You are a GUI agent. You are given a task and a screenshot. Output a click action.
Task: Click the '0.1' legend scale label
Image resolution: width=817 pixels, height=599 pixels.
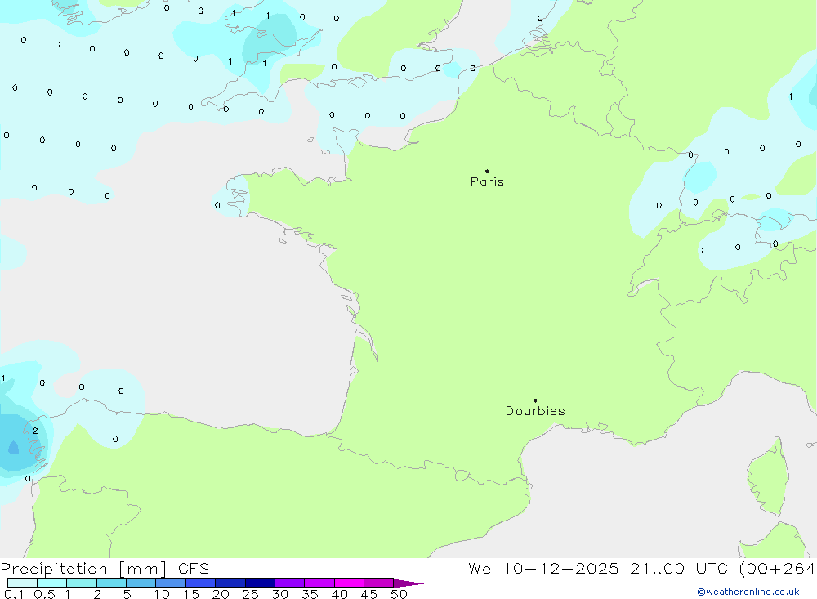(14, 594)
